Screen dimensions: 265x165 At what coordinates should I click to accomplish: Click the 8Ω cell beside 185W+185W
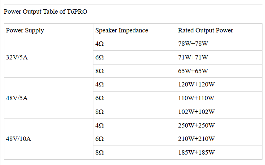[100, 152]
